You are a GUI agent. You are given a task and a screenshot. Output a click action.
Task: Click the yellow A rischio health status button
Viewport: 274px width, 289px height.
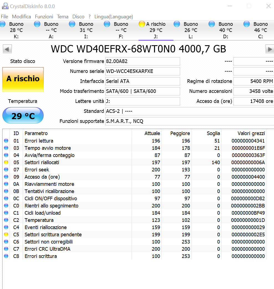pos(23,79)
